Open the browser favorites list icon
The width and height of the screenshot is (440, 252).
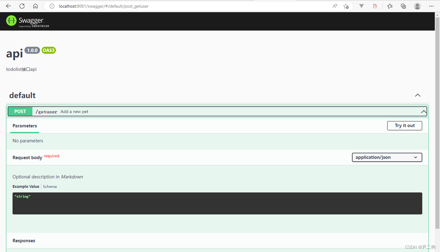click(390, 6)
